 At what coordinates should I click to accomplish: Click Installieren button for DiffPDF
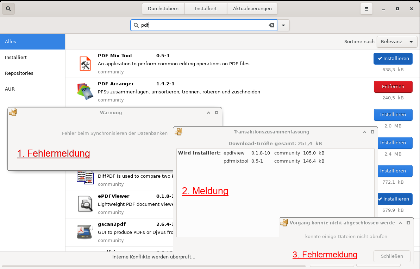click(x=395, y=171)
